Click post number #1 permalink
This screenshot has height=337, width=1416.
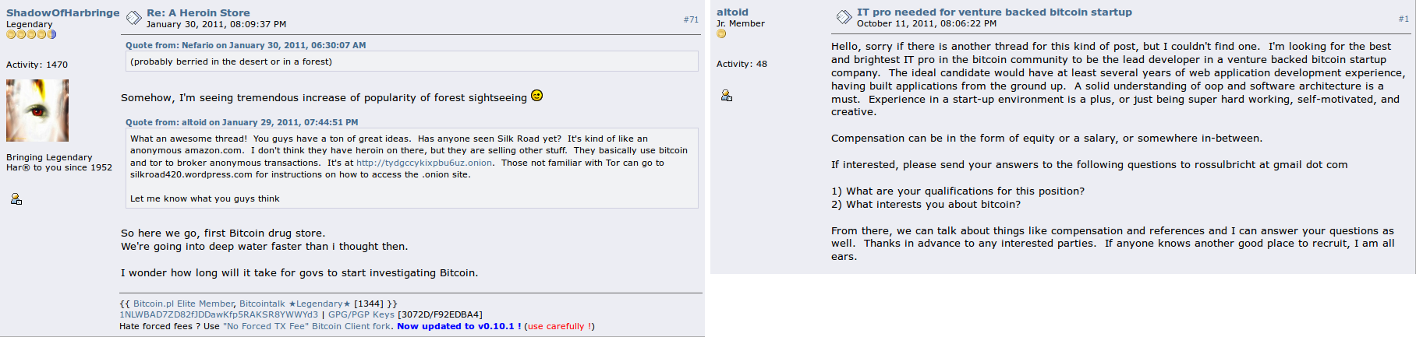point(1404,19)
